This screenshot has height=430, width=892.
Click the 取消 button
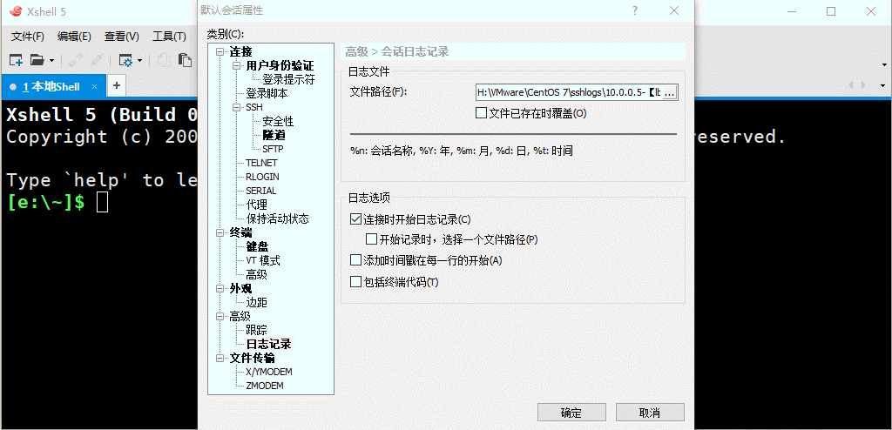coord(650,413)
